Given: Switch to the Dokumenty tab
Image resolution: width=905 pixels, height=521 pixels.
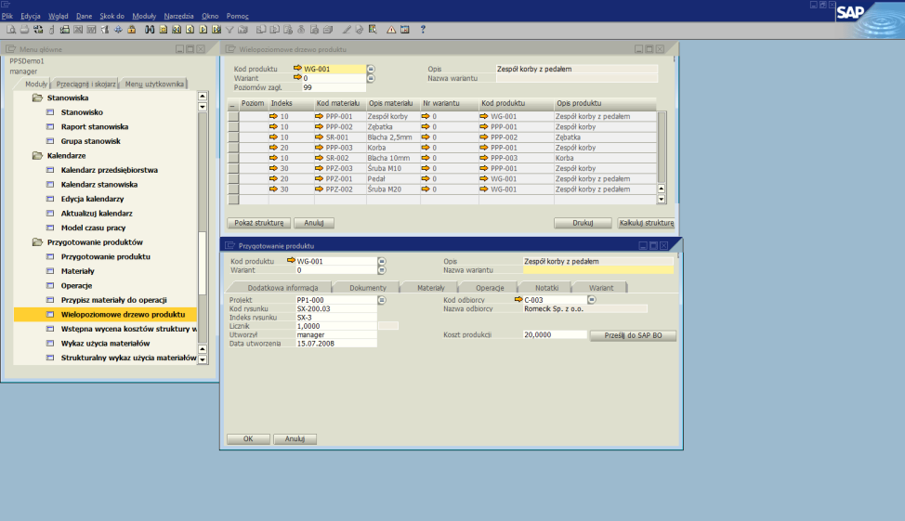Looking at the screenshot, I should point(368,287).
